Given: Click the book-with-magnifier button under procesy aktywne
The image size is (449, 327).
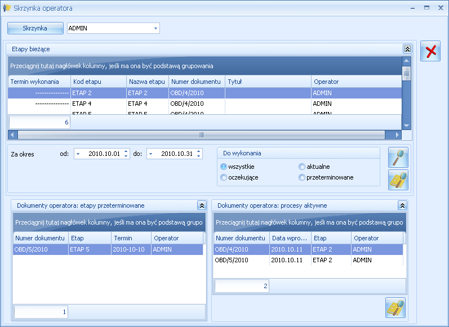Looking at the screenshot, I should tap(395, 307).
